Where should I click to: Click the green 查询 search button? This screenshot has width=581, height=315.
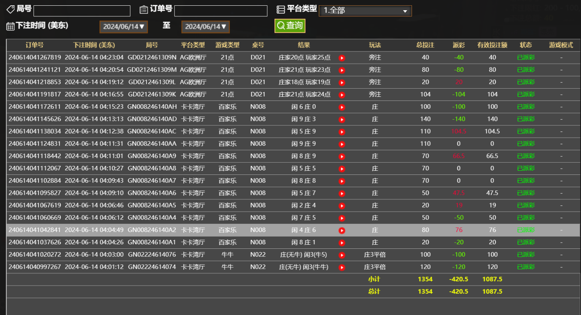pyautogui.click(x=290, y=26)
